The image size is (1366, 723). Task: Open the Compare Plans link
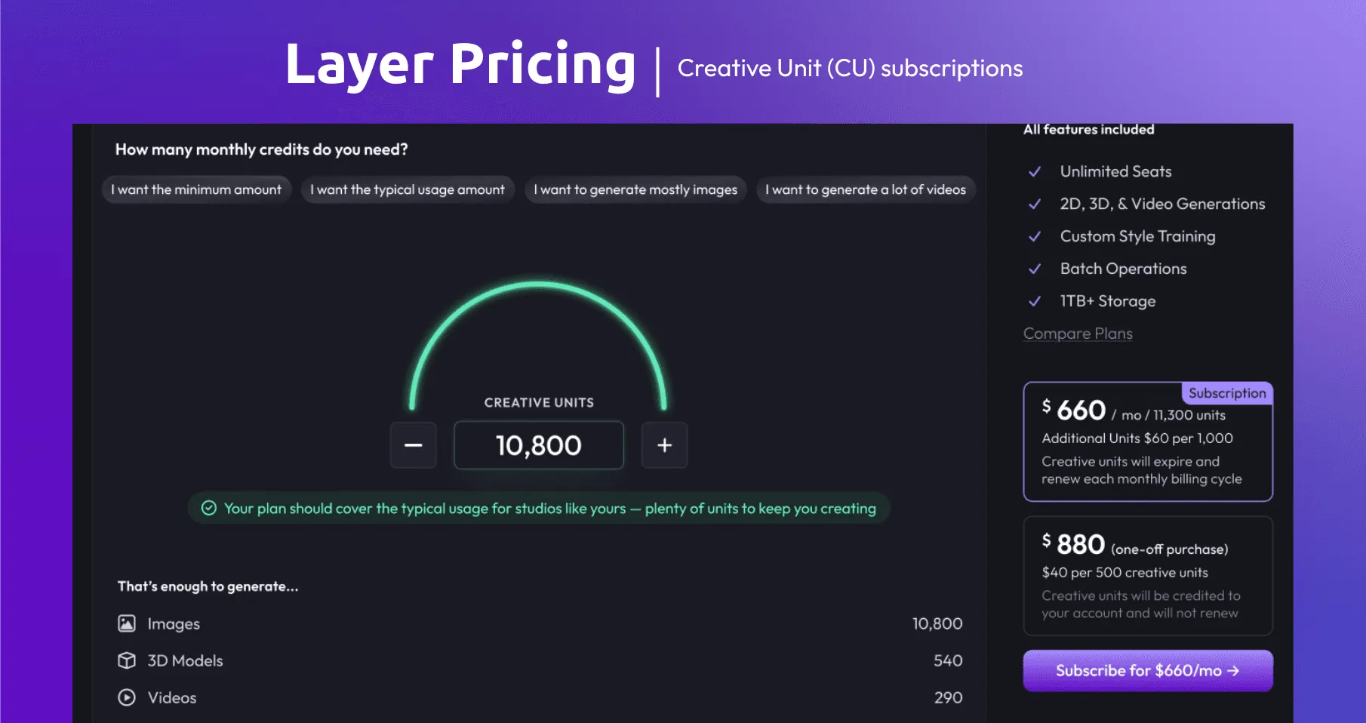pos(1078,334)
